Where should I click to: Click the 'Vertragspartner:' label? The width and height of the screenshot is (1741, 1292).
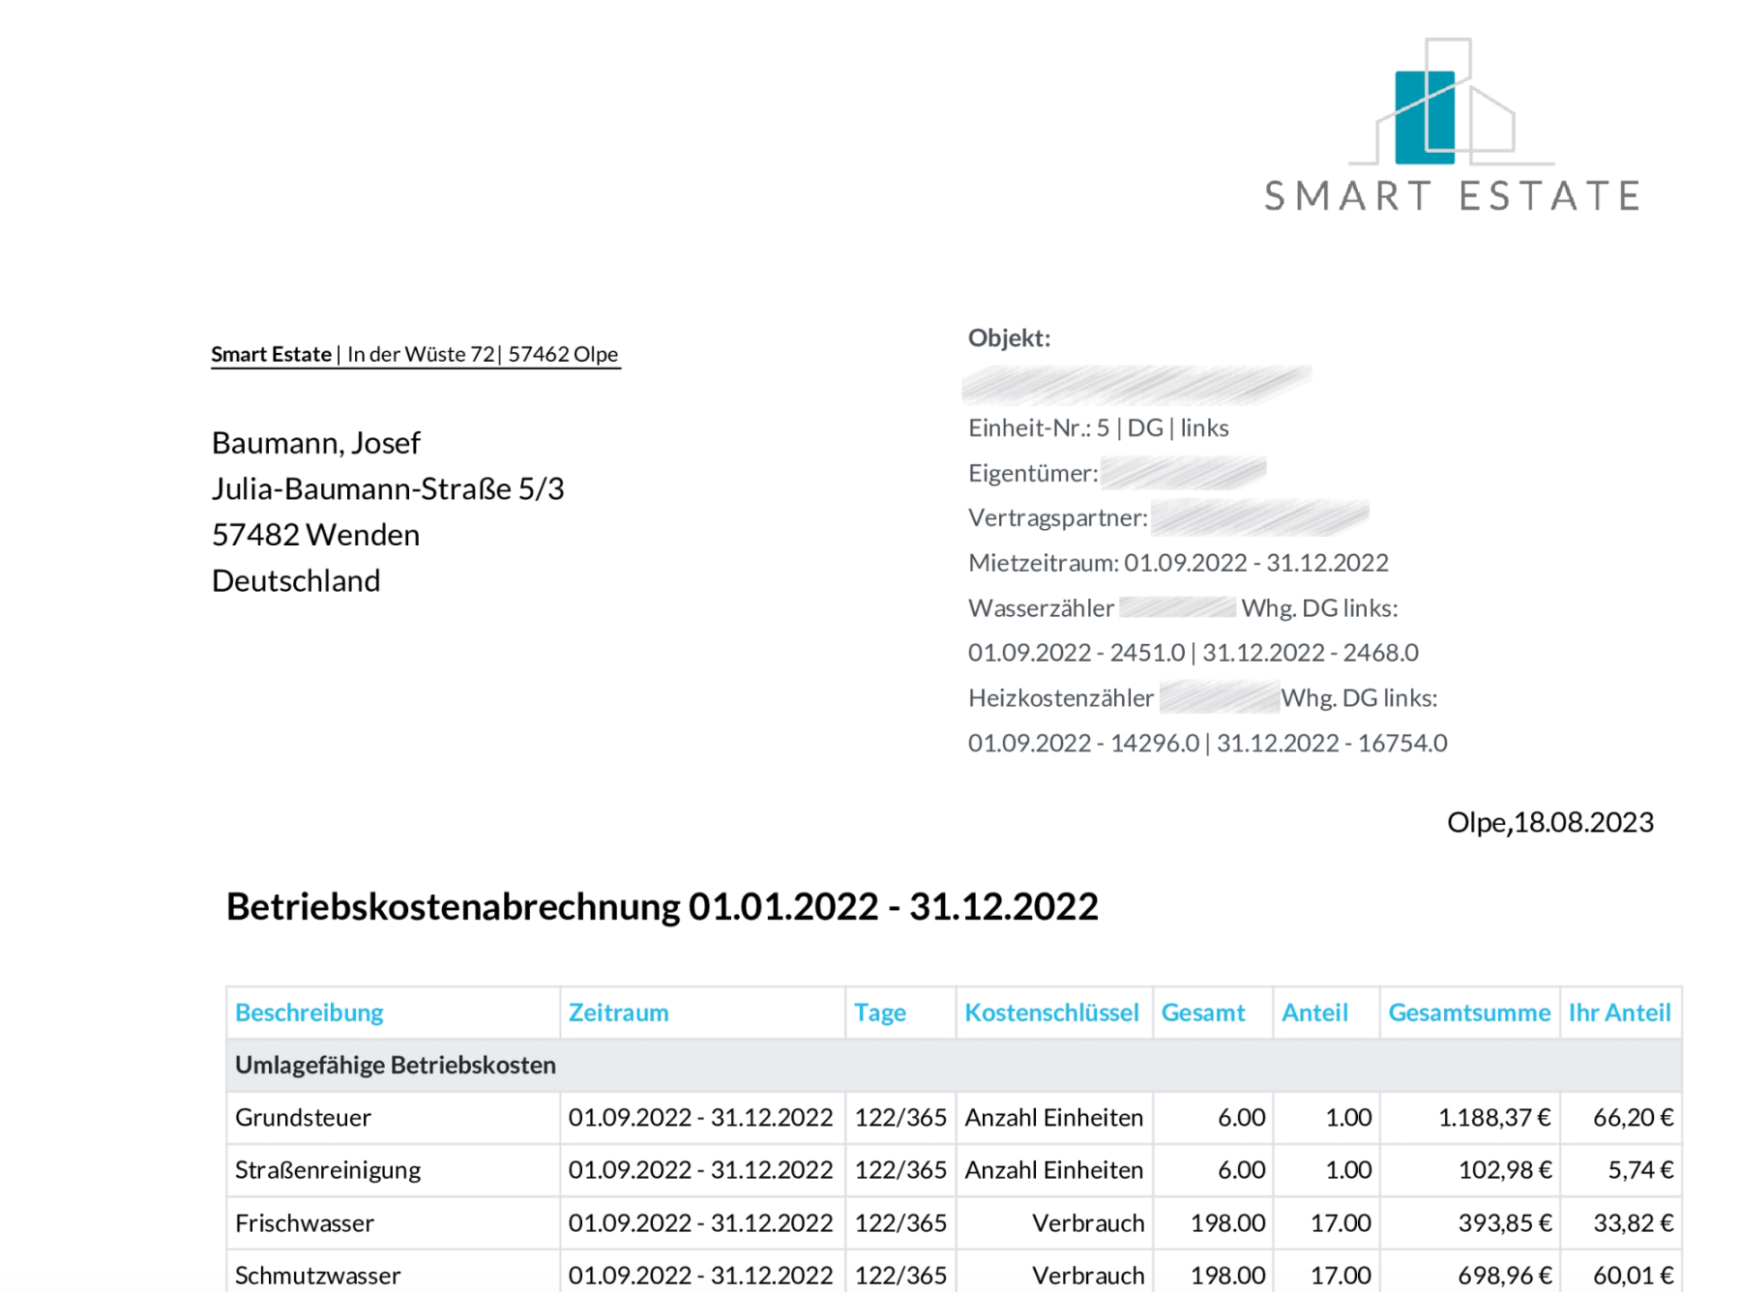(x=1058, y=517)
